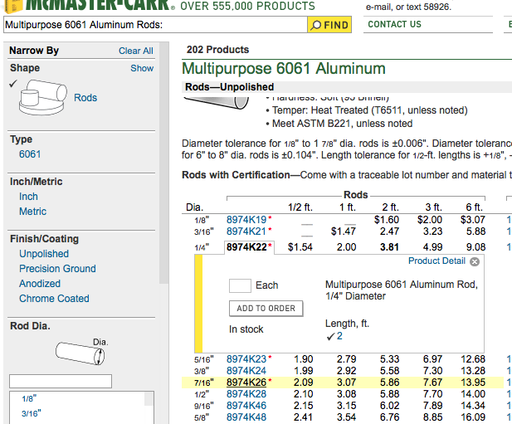Select the Precision Ground finish filter
Image resolution: width=512 pixels, height=424 pixels.
(57, 269)
